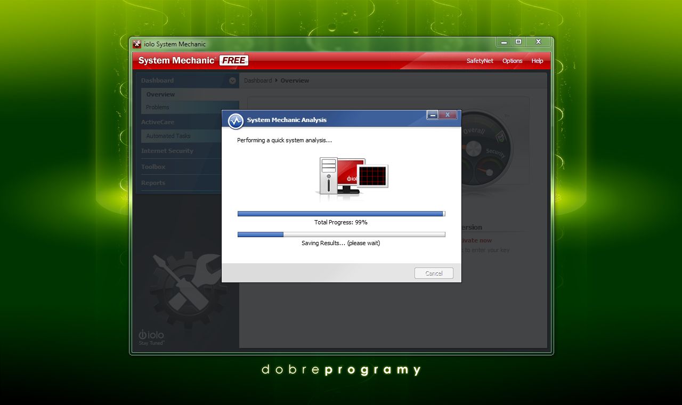The height and width of the screenshot is (405, 682).
Task: Click the 'Total Progress: 99%' text
Action: (341, 222)
